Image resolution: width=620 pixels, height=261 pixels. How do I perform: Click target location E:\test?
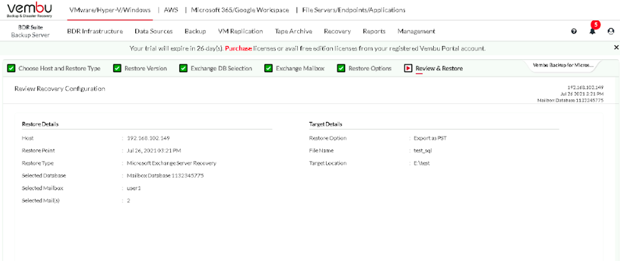coord(422,163)
